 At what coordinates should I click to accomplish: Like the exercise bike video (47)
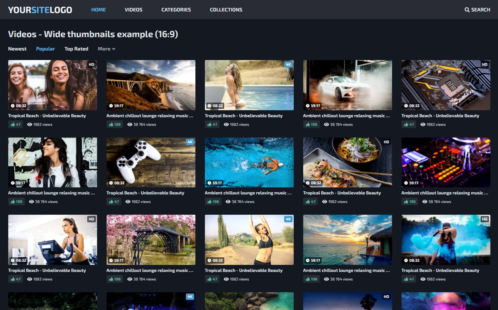tap(16, 279)
